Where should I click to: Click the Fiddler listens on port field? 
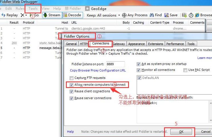pyautogui.click(x=115, y=64)
